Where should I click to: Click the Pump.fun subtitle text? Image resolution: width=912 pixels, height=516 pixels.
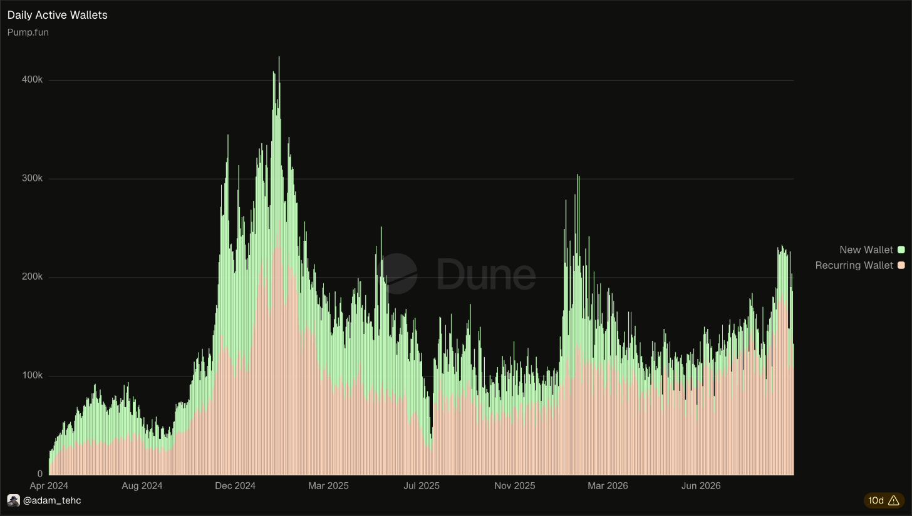28,32
